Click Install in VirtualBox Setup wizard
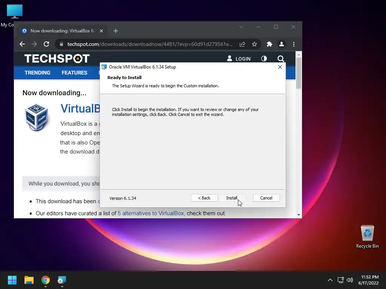This screenshot has height=289, width=386. (x=232, y=198)
